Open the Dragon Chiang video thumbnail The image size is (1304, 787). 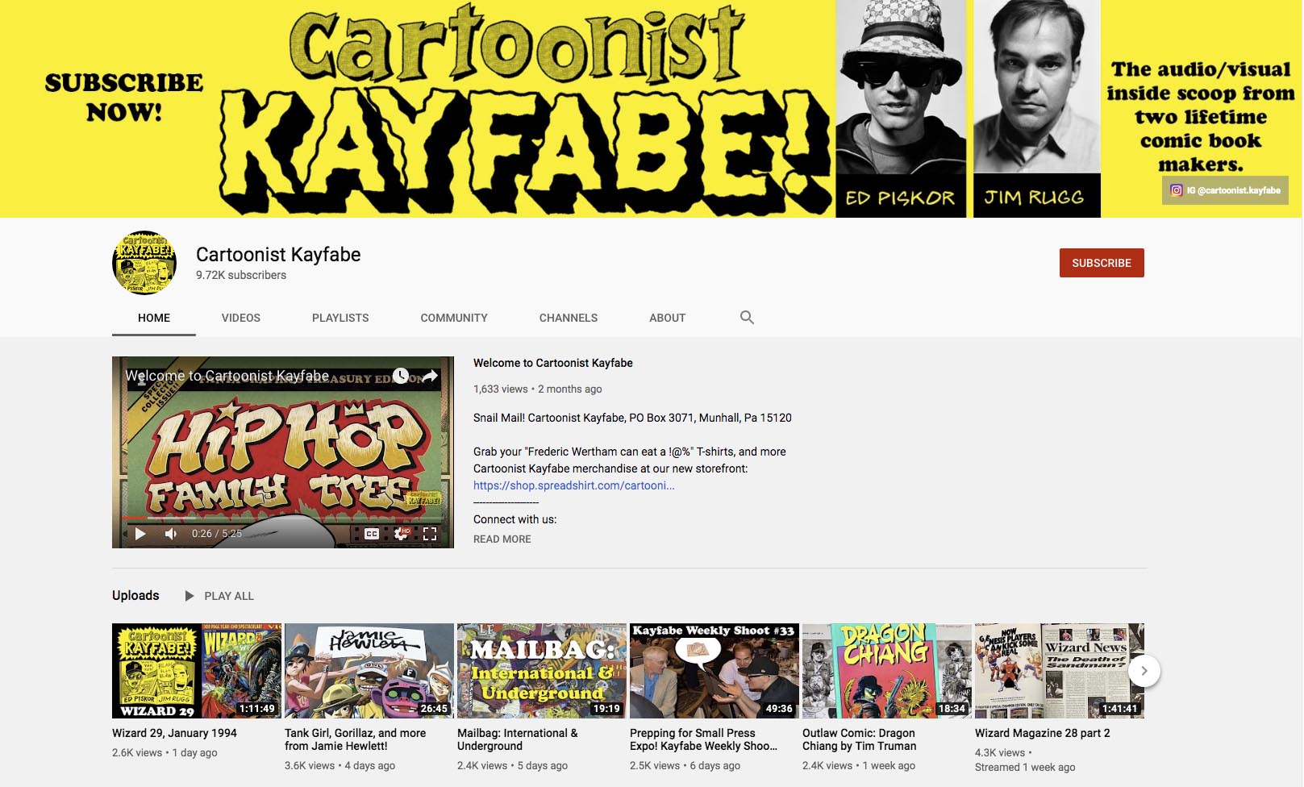coord(887,671)
